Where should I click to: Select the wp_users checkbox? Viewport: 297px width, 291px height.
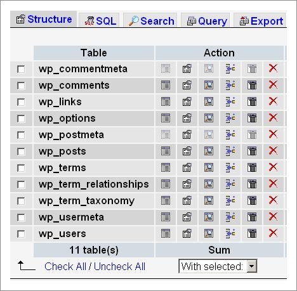[21, 234]
